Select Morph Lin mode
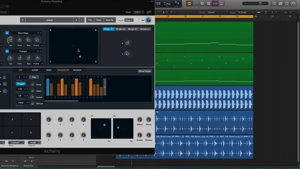 point(145,29)
